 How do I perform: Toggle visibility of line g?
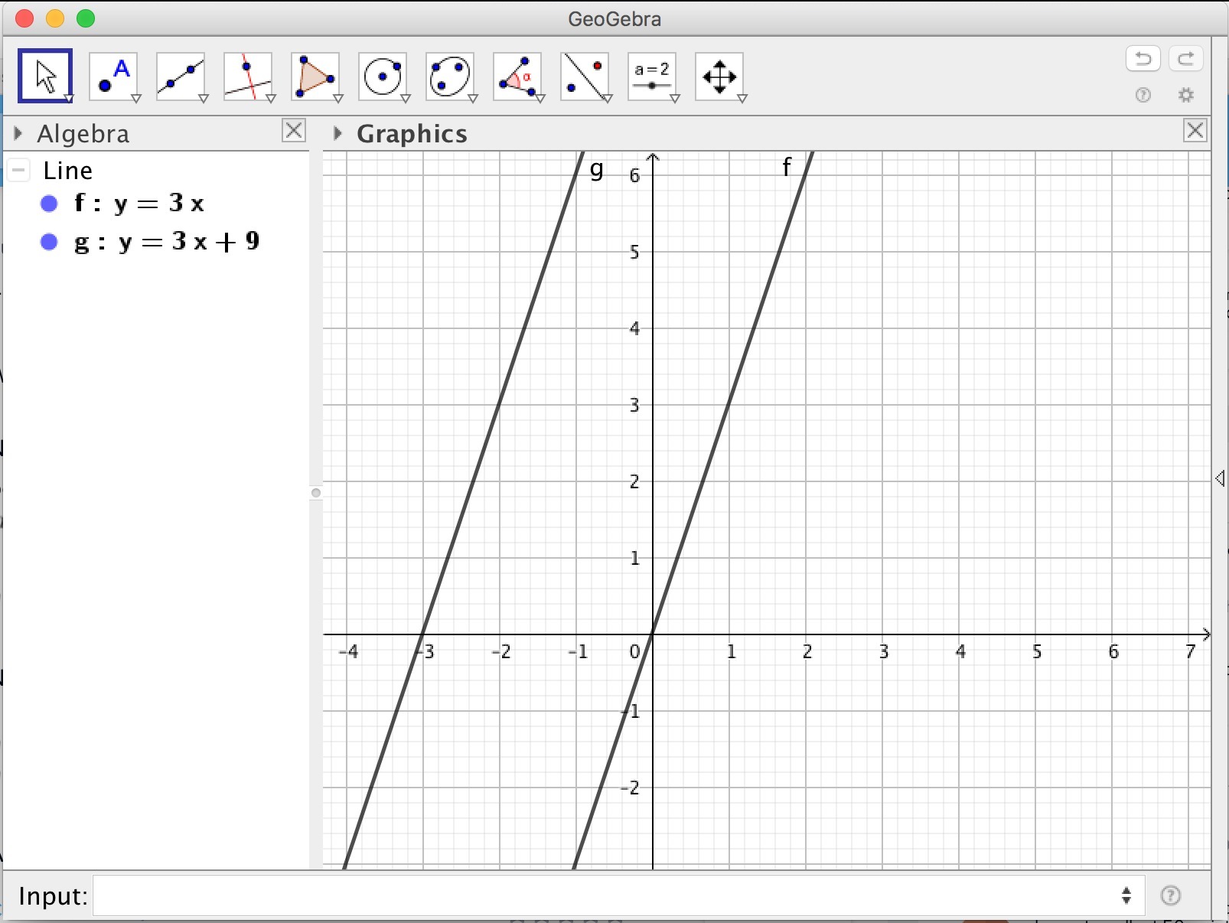(49, 242)
